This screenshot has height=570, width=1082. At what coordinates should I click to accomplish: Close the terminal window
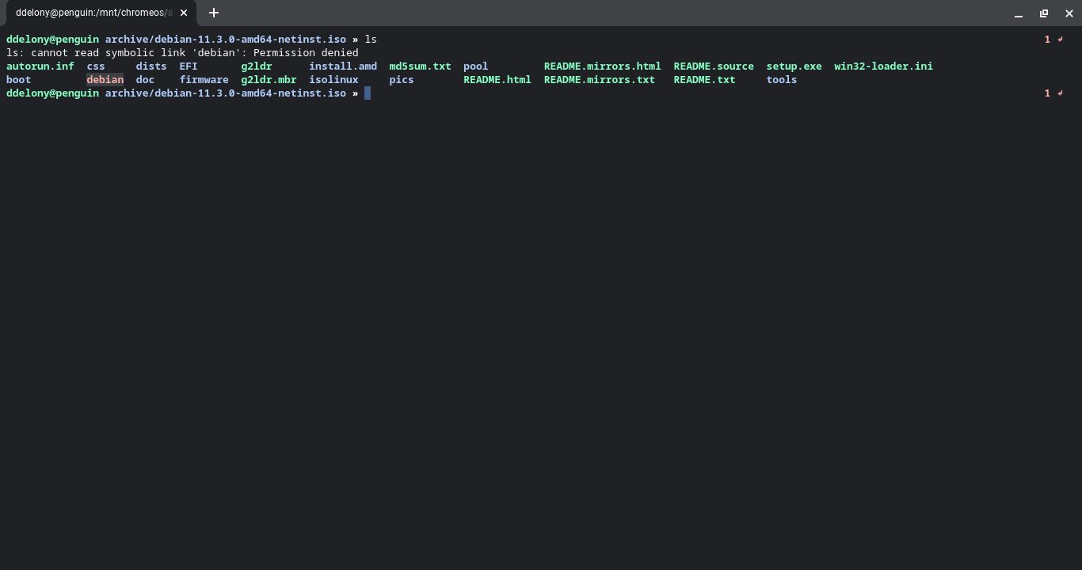coord(1069,13)
